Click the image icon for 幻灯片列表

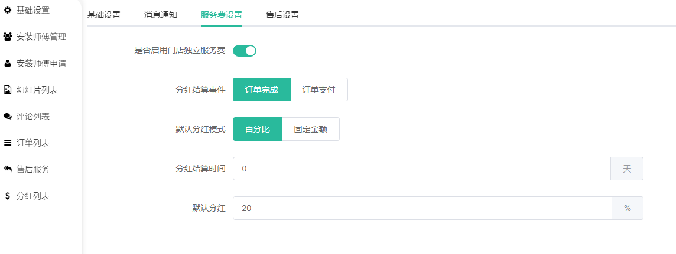pos(8,90)
